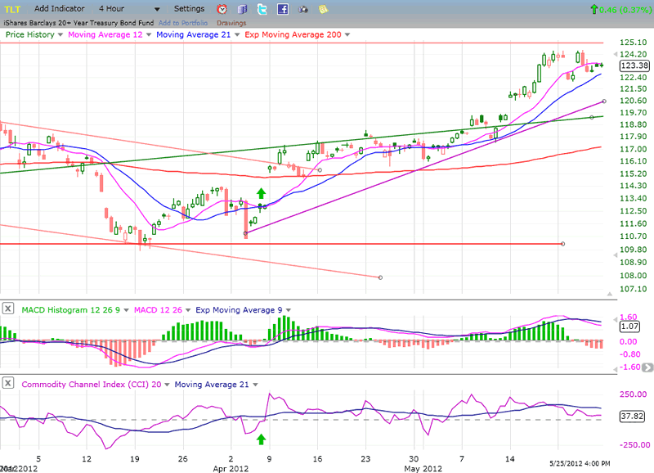The image size is (654, 473).
Task: Click the camera snapshot icon
Action: point(303,9)
